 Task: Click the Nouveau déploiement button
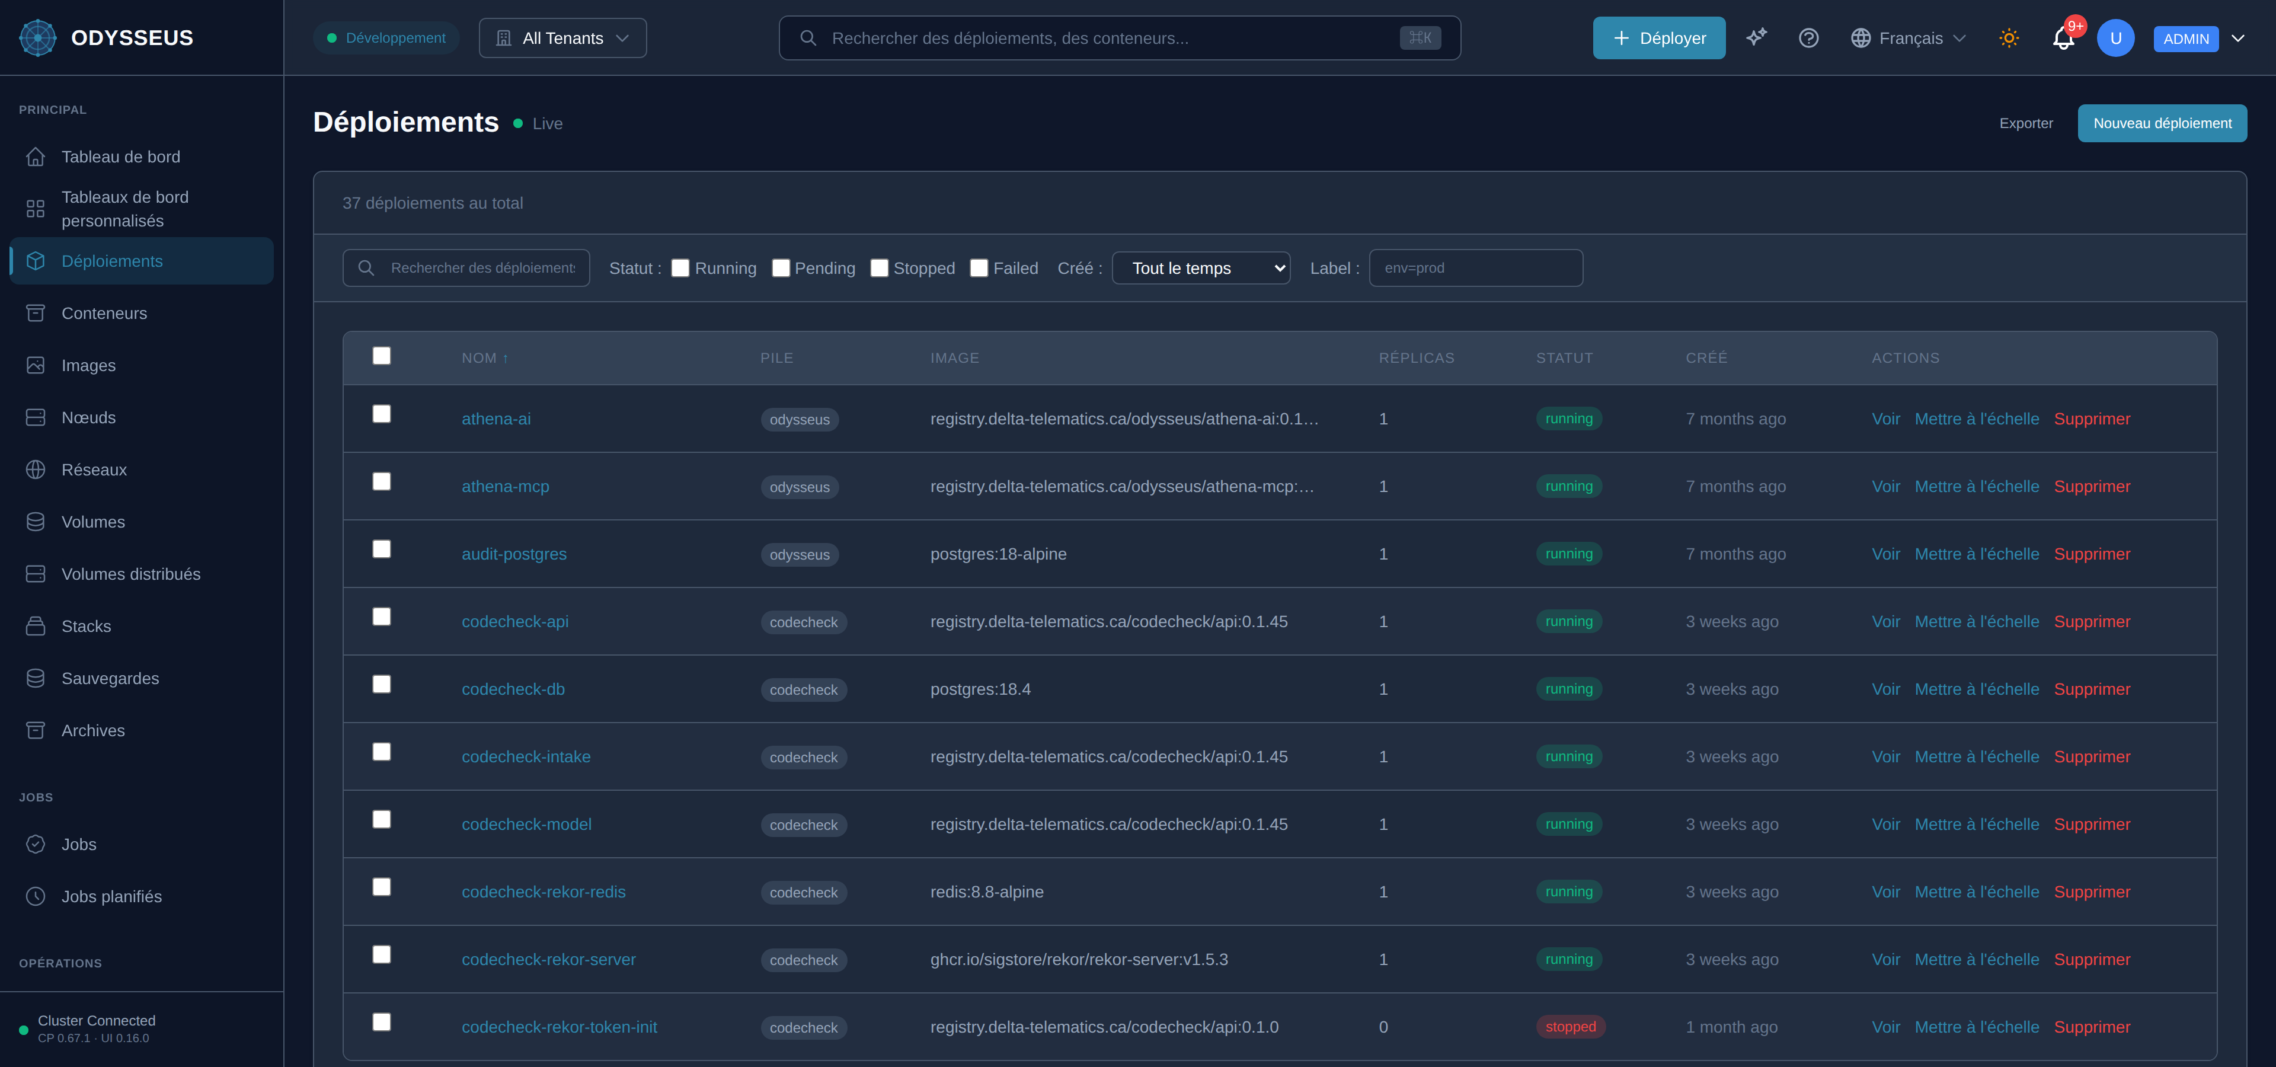2162,124
